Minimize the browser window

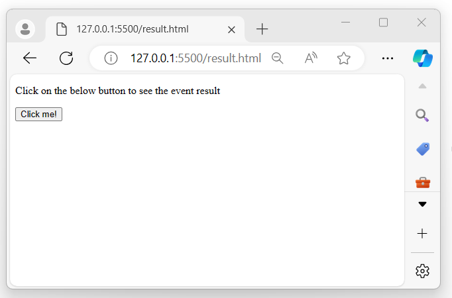click(345, 22)
